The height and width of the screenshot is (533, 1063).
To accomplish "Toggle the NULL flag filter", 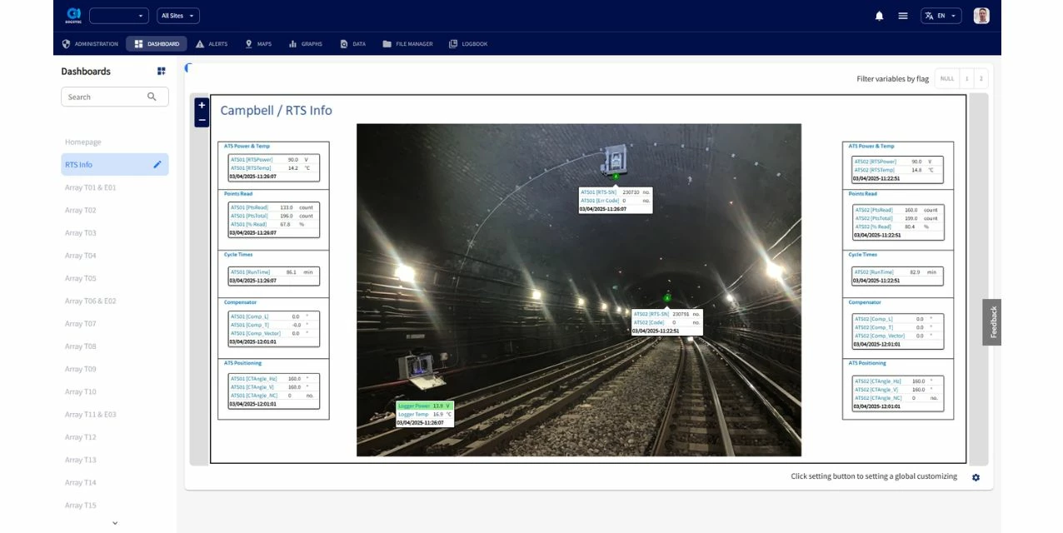I will tap(946, 79).
